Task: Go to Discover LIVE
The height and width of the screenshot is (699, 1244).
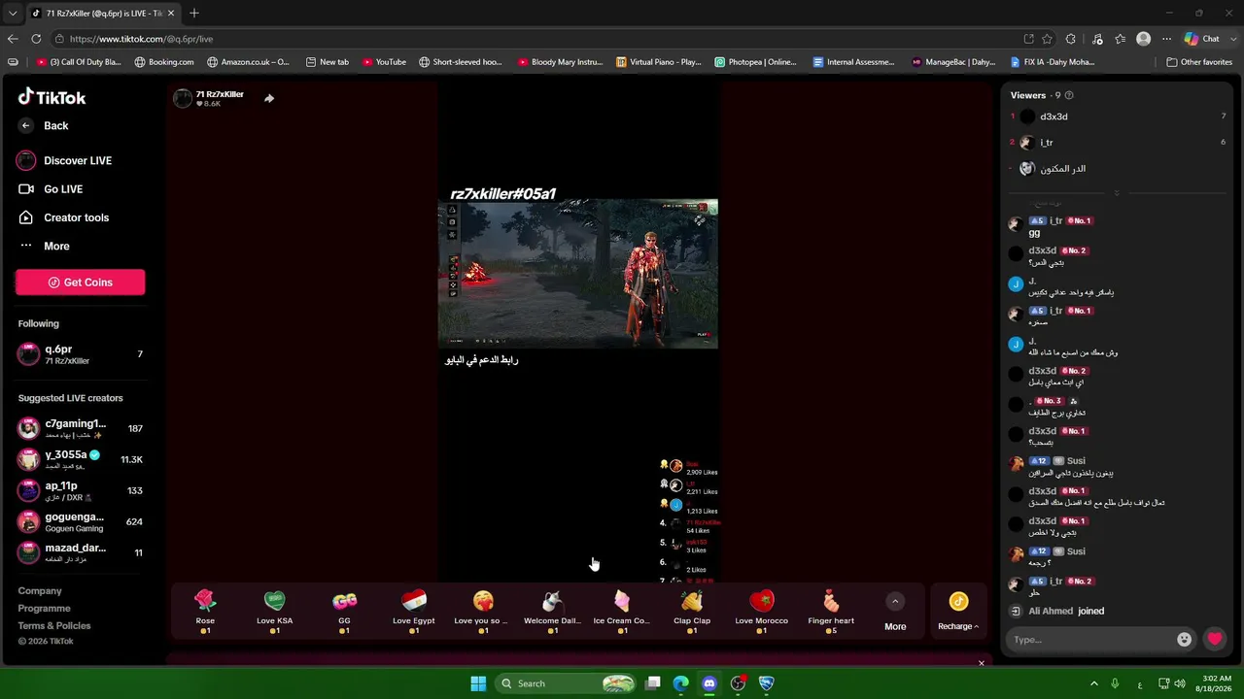Action: click(x=65, y=161)
